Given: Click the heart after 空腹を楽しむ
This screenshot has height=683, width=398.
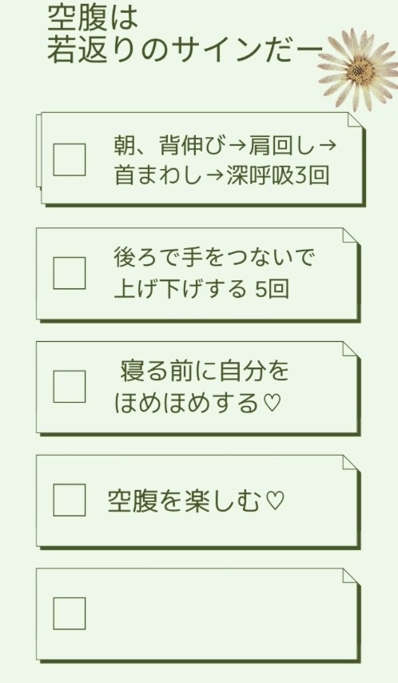Looking at the screenshot, I should tap(274, 500).
